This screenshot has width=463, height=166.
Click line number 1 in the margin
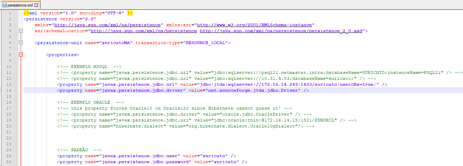tap(10, 13)
